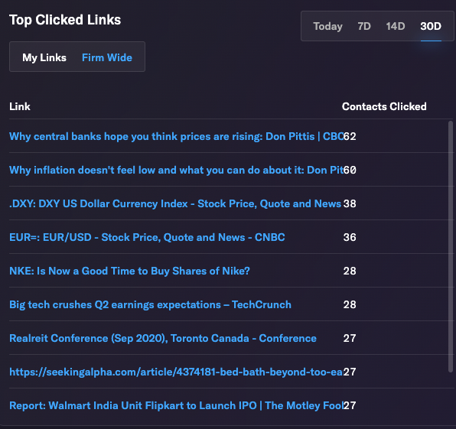Select the 7D time range tab
This screenshot has height=429, width=456.
pos(364,26)
